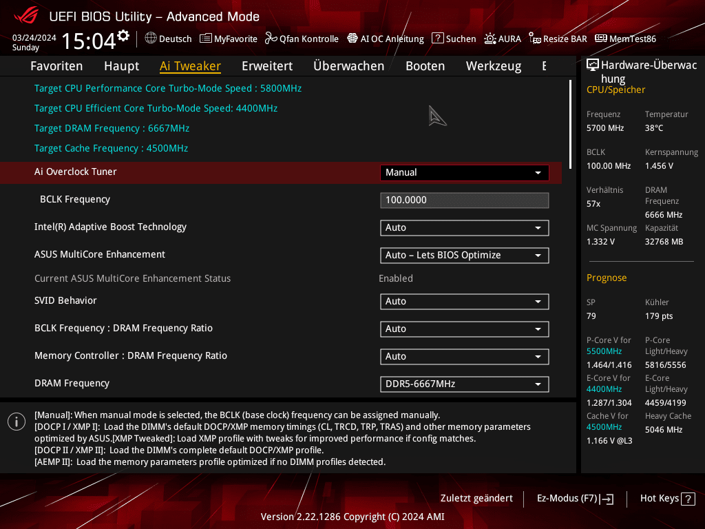Open Intel Adaptive Boost Technology dropdown
705x529 pixels.
465,227
